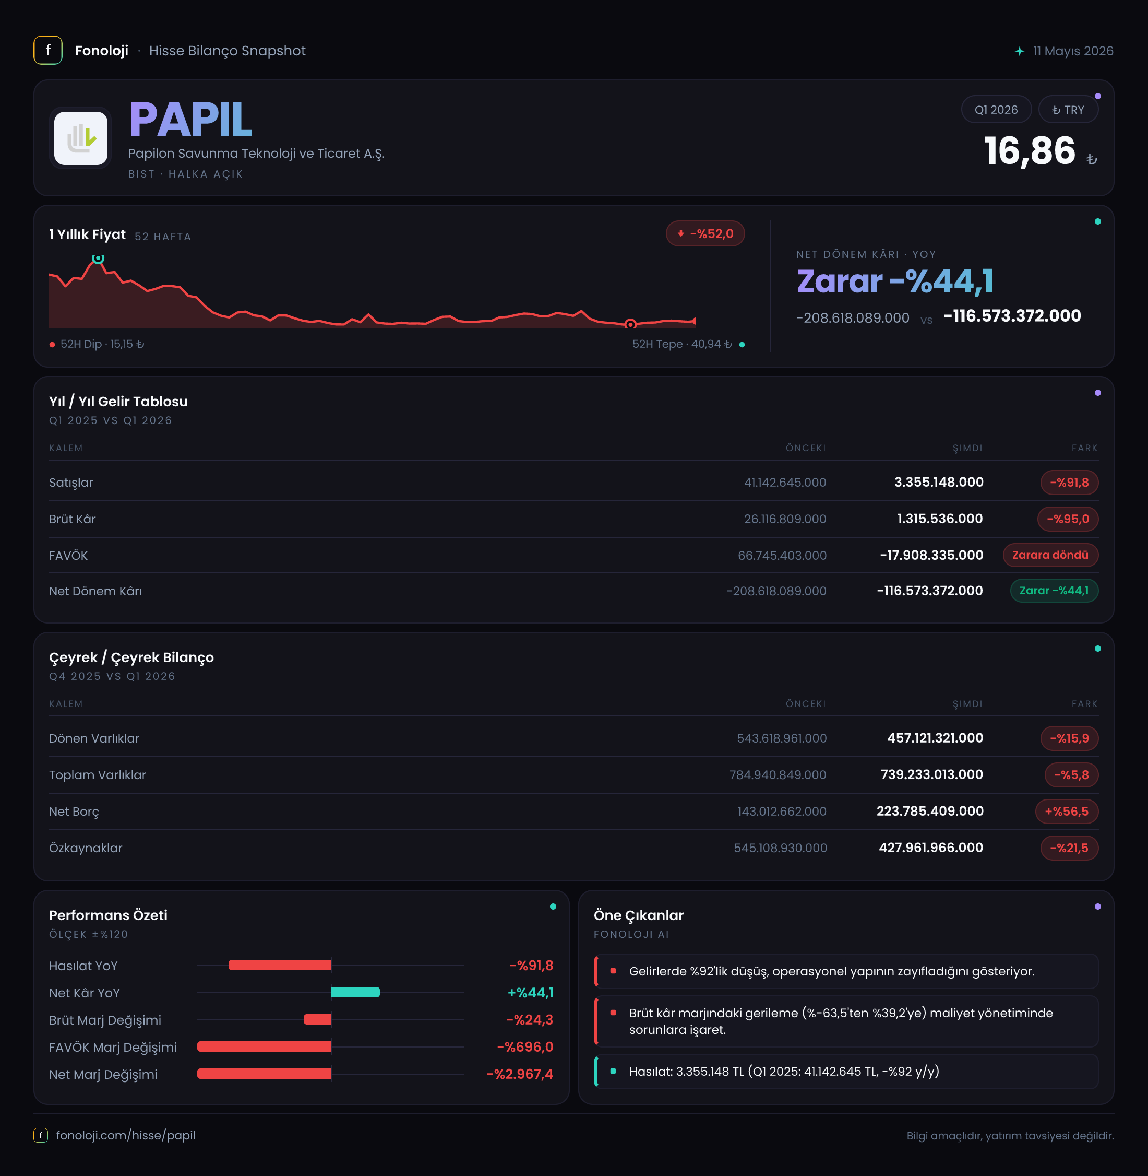Click Toplam Varlıklar current value 739.233.013.000
Screen dimensions: 1148x1176
(x=931, y=775)
